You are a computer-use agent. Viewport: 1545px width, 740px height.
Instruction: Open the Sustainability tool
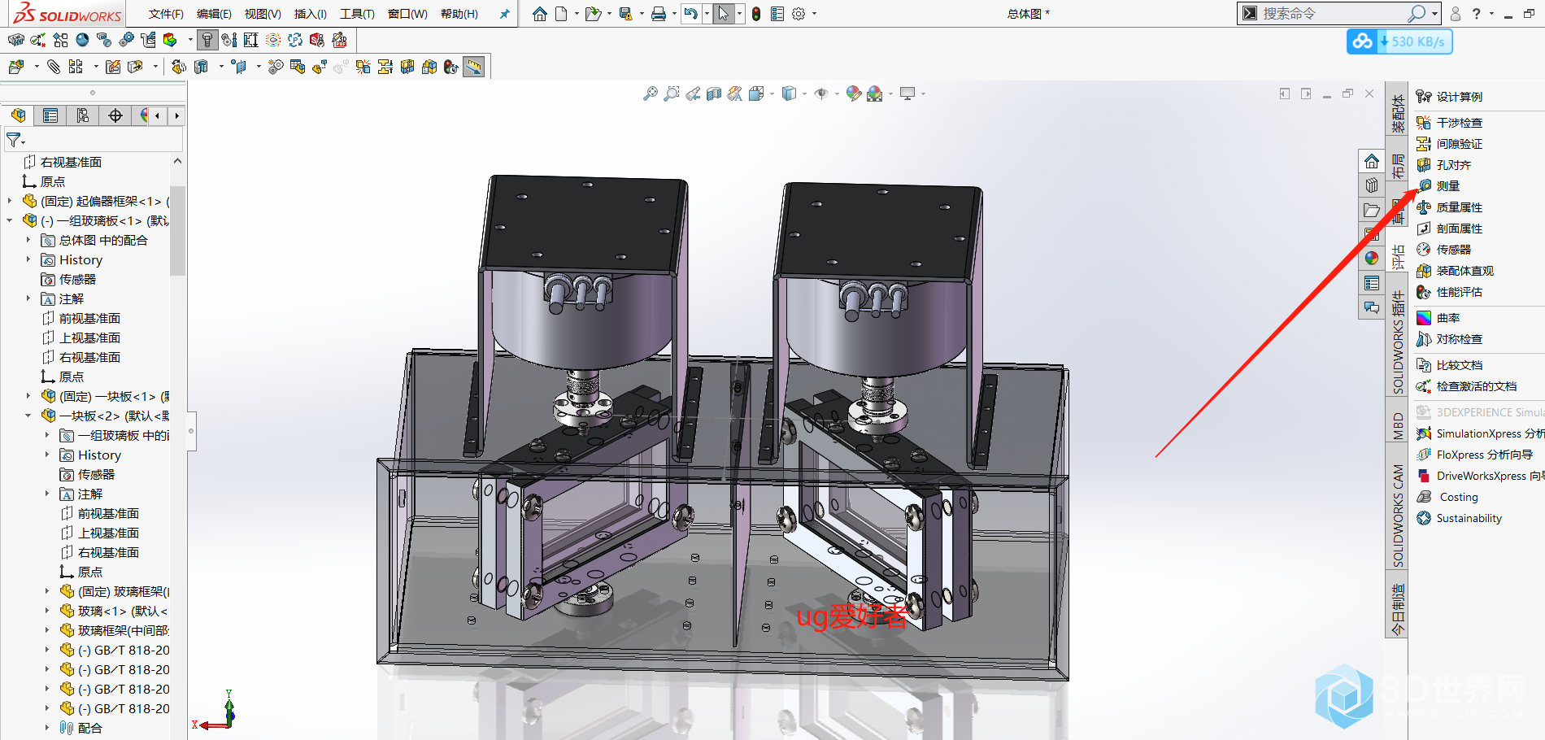(x=1460, y=518)
